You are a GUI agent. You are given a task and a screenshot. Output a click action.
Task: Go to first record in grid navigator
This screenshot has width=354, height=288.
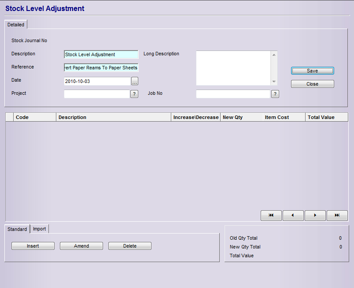[x=271, y=216]
